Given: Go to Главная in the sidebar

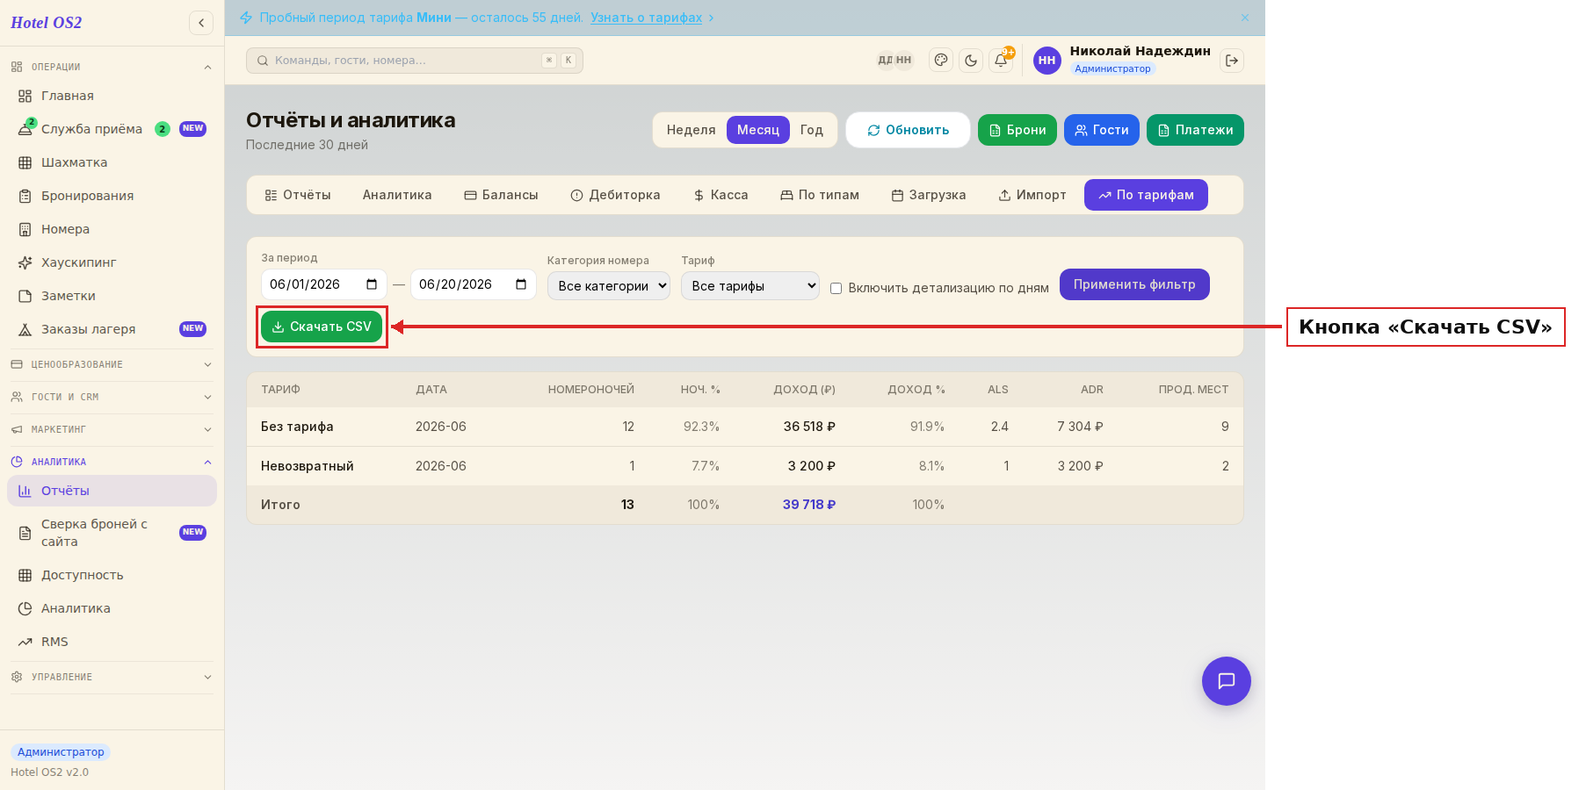Looking at the screenshot, I should click(112, 96).
